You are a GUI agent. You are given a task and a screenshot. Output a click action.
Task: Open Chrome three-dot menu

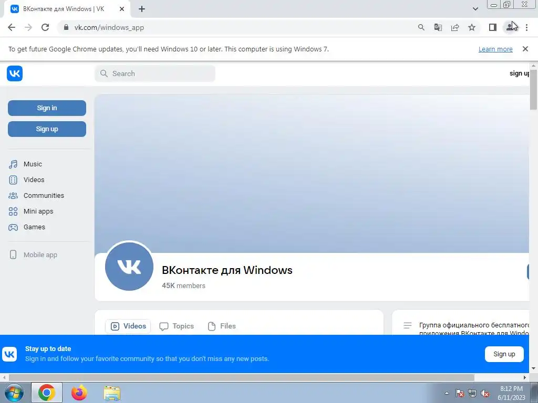[x=526, y=27]
